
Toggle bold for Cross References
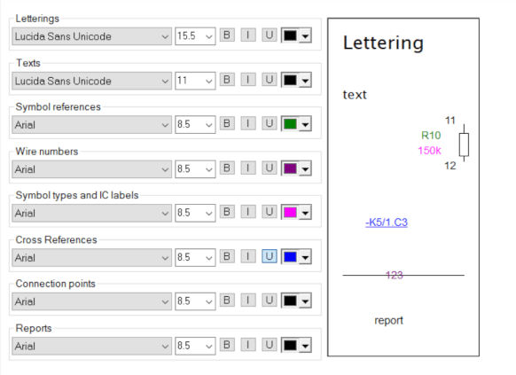pyautogui.click(x=227, y=256)
